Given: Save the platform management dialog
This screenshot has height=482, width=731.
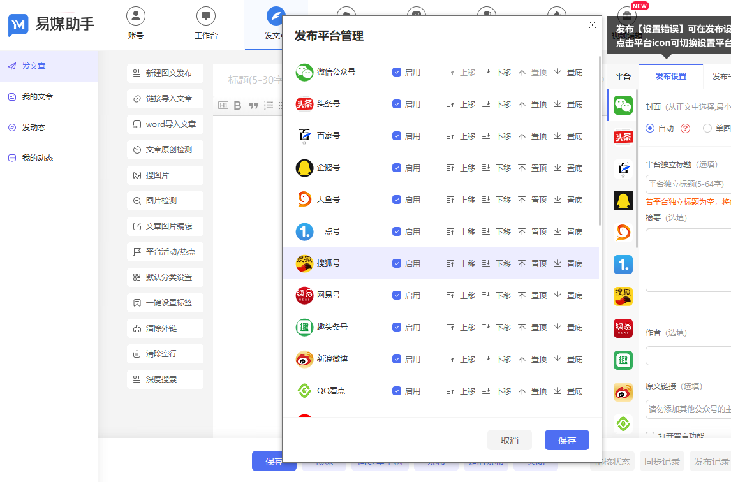Looking at the screenshot, I should coord(567,440).
